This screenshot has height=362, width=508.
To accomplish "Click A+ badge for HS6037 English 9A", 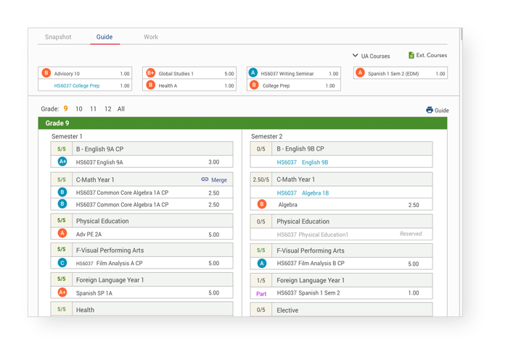I will [62, 161].
